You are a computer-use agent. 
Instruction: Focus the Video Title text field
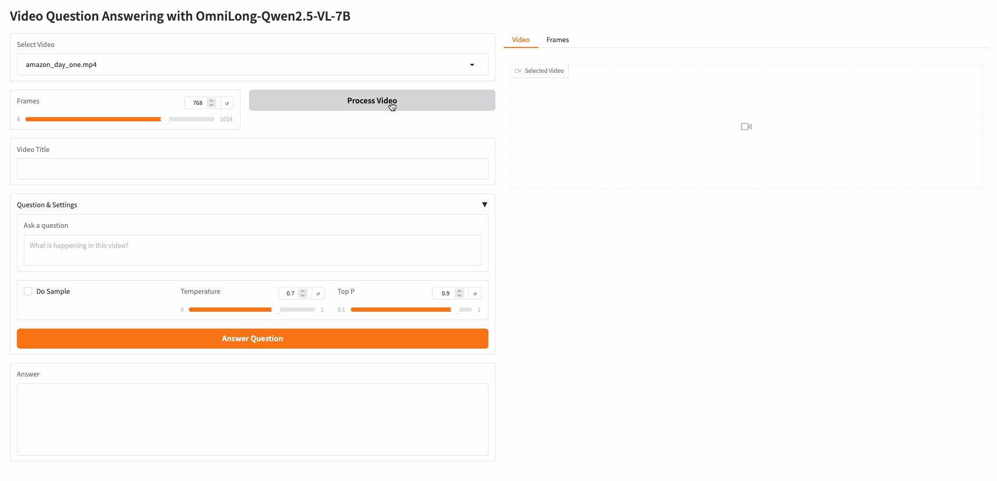coord(252,169)
